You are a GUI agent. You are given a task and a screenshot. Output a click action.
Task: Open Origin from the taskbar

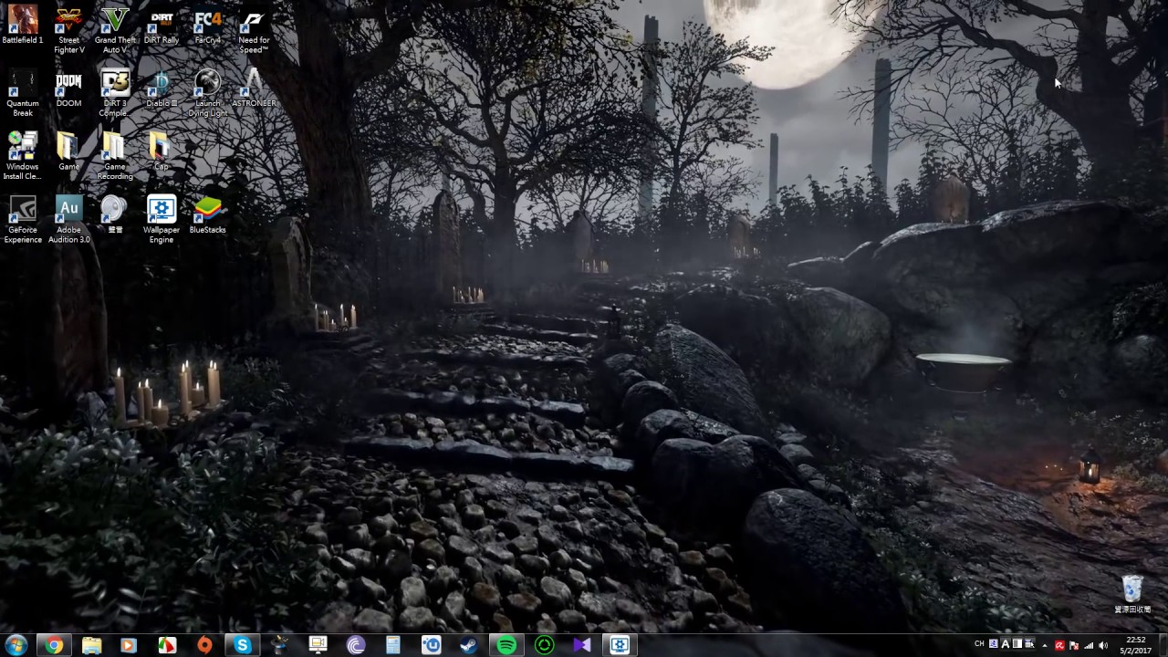pos(204,645)
